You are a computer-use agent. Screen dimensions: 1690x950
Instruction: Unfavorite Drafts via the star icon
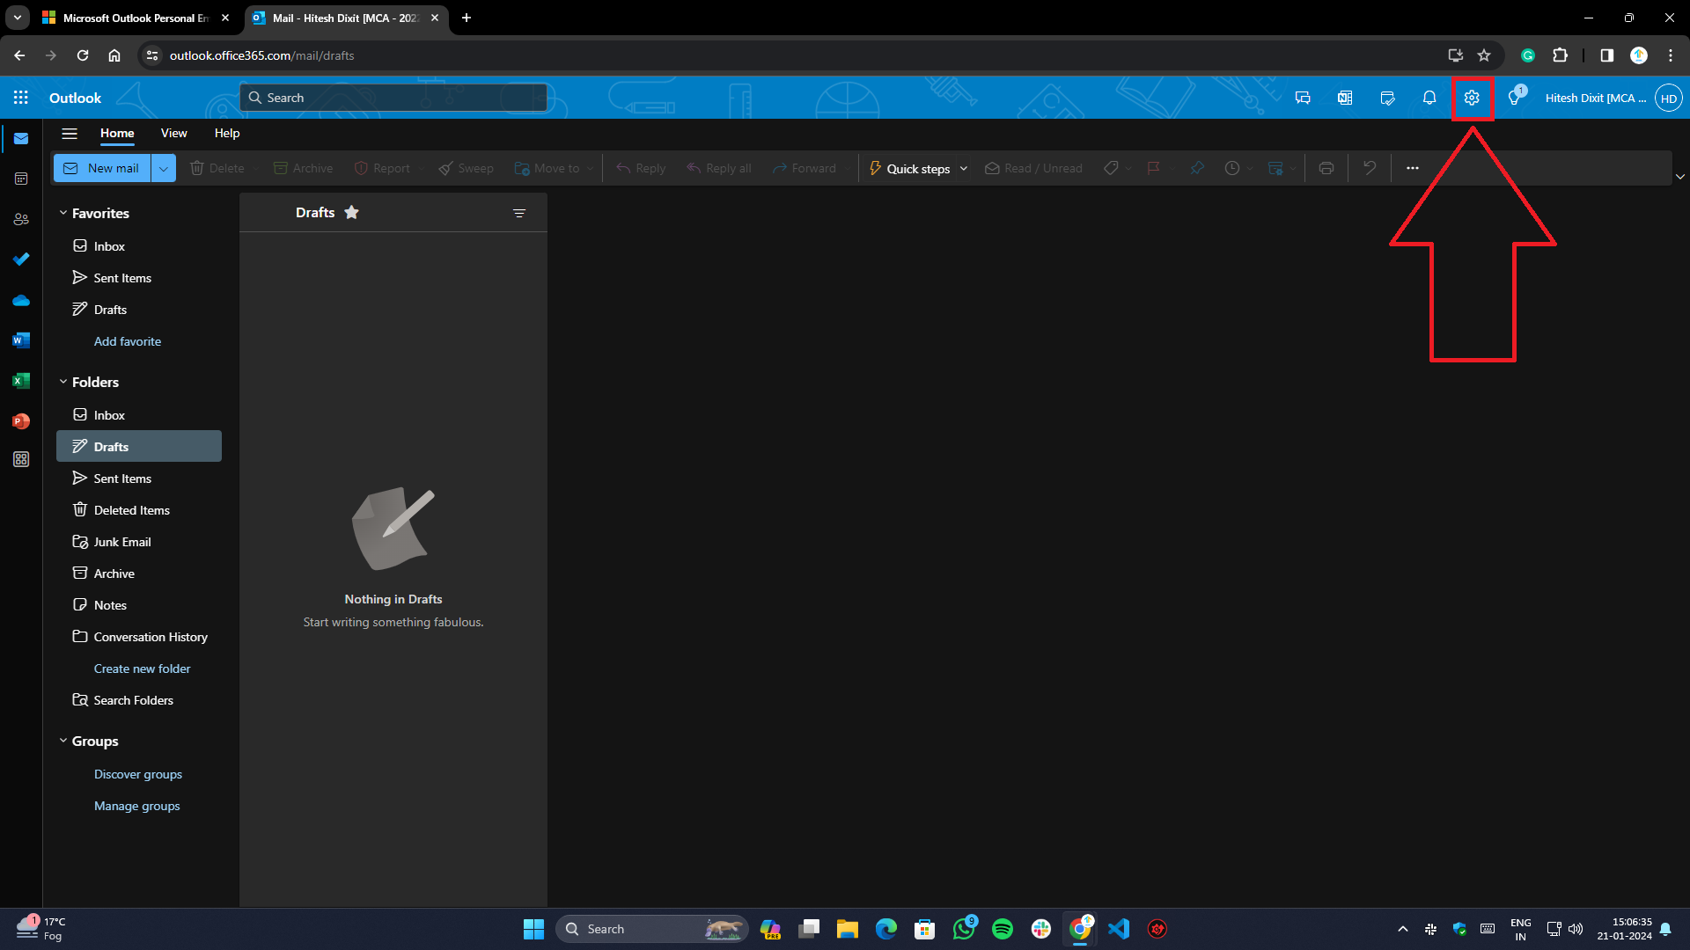351,212
